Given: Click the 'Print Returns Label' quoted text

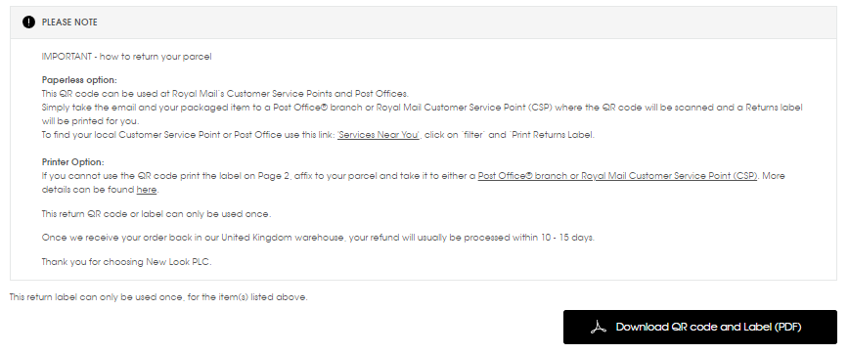Looking at the screenshot, I should pyautogui.click(x=552, y=135).
